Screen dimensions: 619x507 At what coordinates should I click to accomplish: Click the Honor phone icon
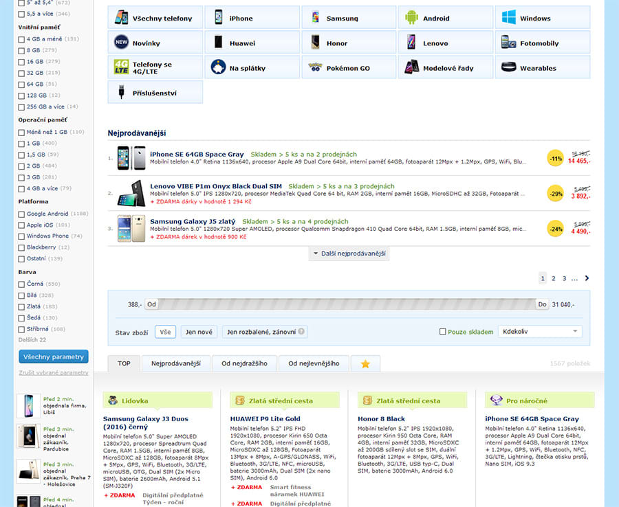315,42
